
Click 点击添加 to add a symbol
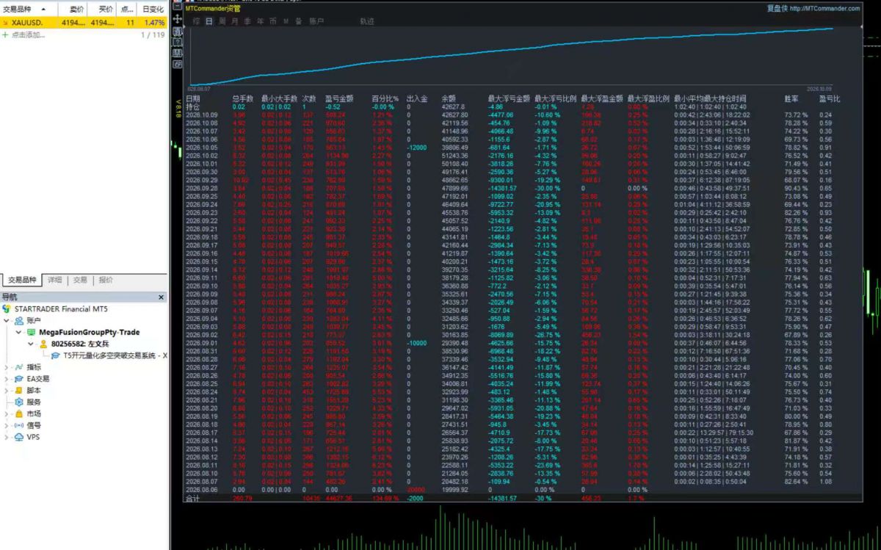pyautogui.click(x=27, y=35)
